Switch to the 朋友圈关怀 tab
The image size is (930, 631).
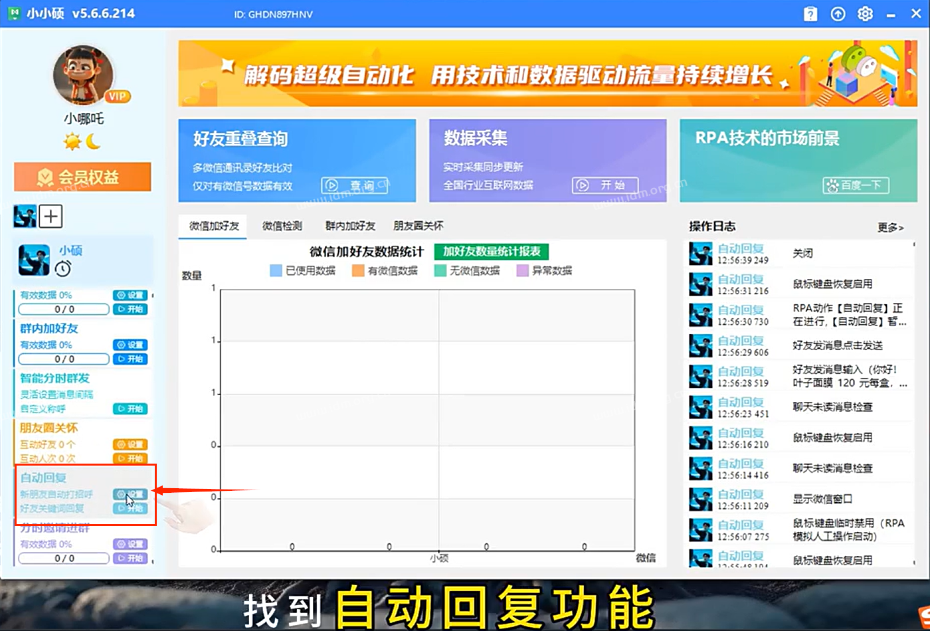click(418, 226)
